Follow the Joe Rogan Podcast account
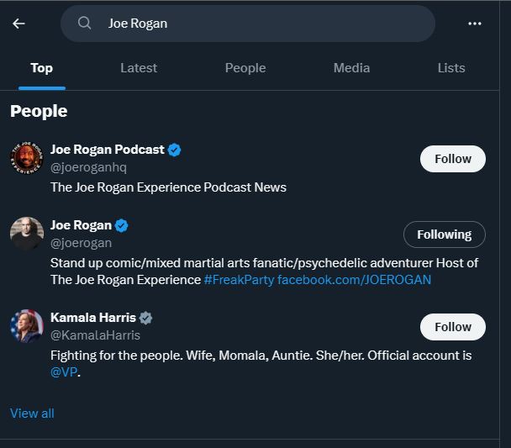 tap(453, 159)
